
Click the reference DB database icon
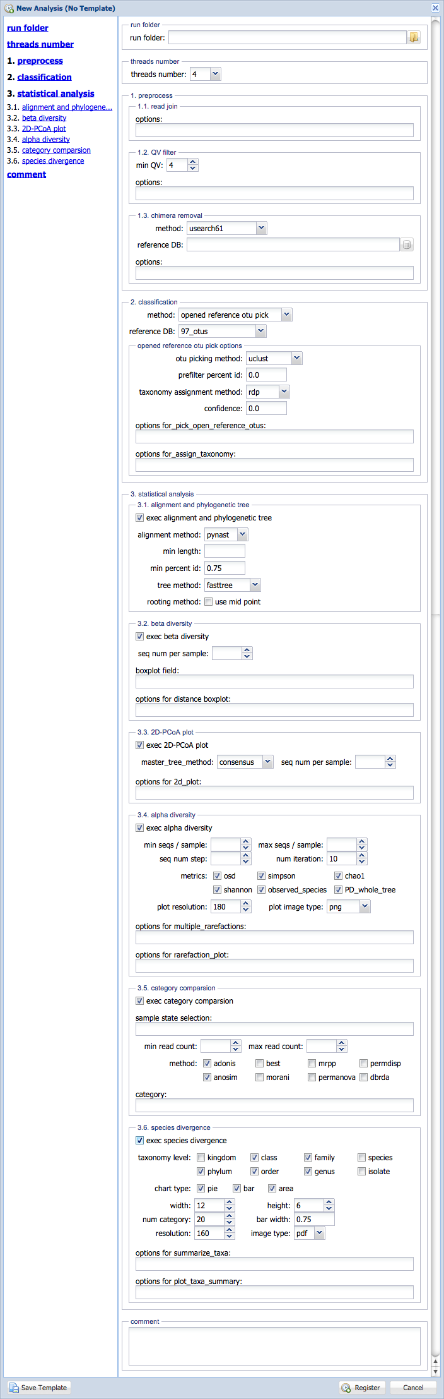click(407, 245)
